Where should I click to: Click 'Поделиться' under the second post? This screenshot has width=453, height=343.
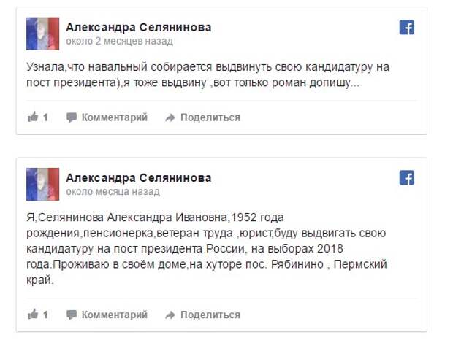pos(210,315)
